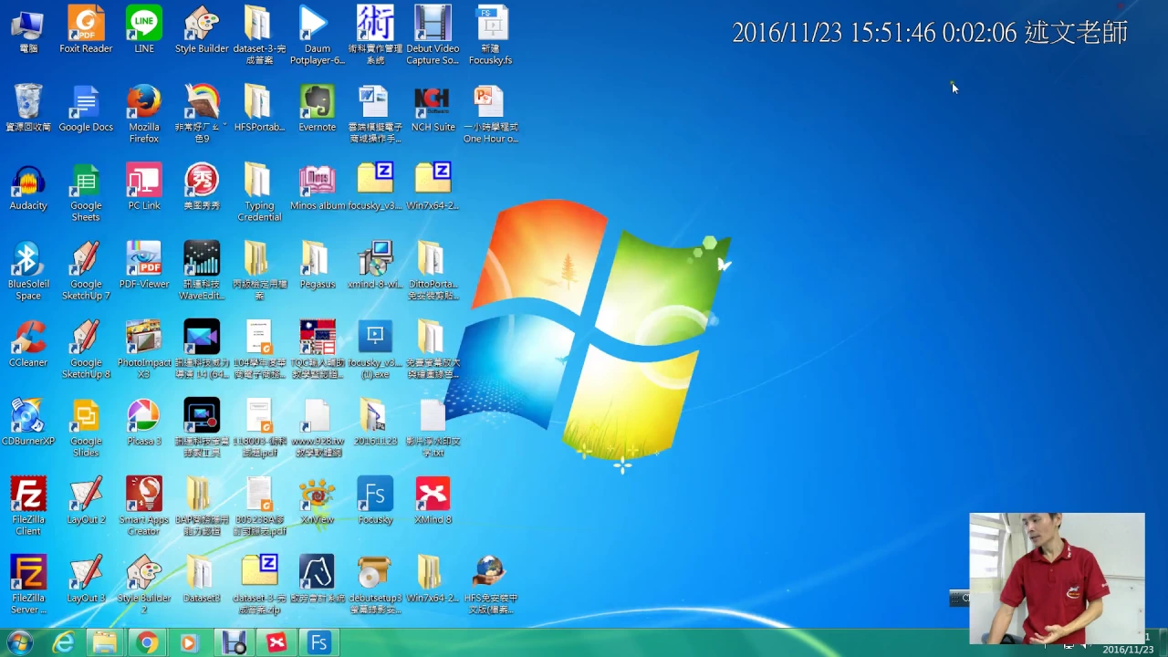Screen dimensions: 1168x657
Task: Launch Picasa 3 from the desktop
Action: point(144,422)
